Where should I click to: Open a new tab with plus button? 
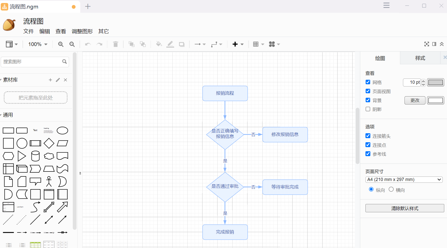point(88,6)
